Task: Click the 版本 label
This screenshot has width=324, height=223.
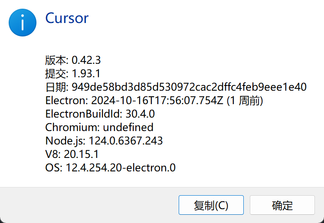Action: [x=56, y=60]
